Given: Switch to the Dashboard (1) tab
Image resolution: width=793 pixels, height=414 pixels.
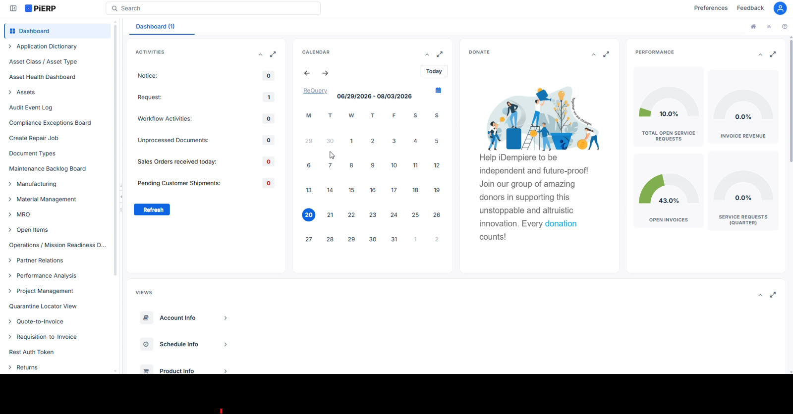Looking at the screenshot, I should [x=155, y=27].
